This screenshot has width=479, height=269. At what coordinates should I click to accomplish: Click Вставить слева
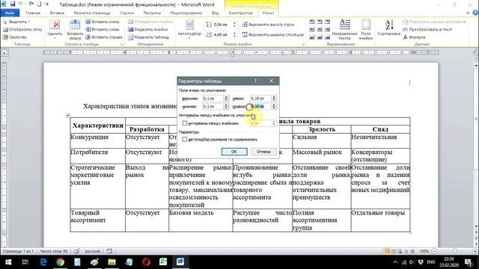tap(103, 30)
